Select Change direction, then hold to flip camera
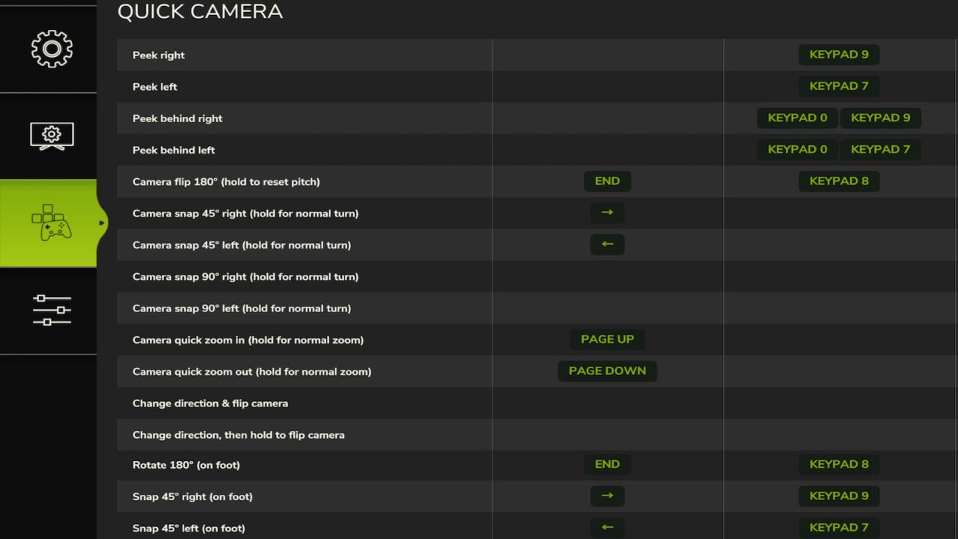 coord(238,435)
